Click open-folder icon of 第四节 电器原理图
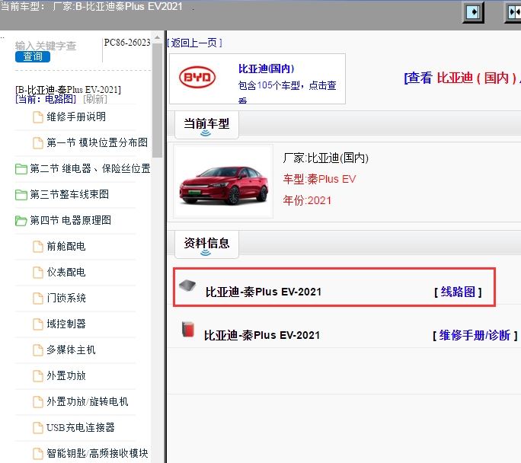Screen dimensions: 521x463 pyautogui.click(x=21, y=221)
